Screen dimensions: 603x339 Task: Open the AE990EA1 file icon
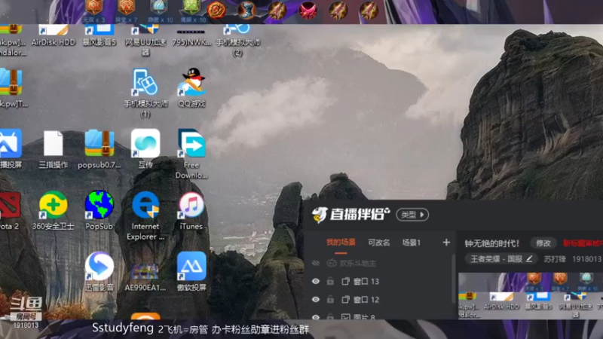pyautogui.click(x=145, y=276)
